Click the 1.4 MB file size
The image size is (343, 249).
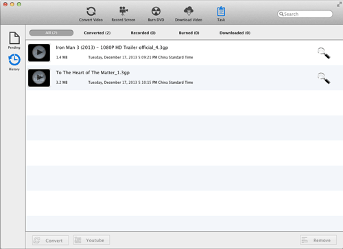[62, 57]
